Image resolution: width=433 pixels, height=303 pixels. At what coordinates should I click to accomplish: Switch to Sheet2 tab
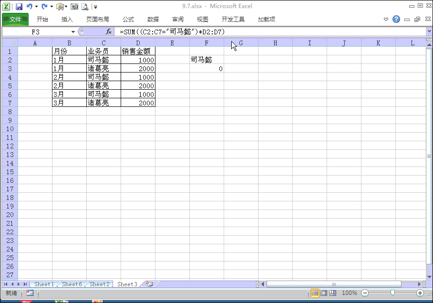[99, 284]
